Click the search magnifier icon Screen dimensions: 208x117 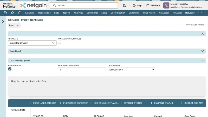click(x=55, y=5)
